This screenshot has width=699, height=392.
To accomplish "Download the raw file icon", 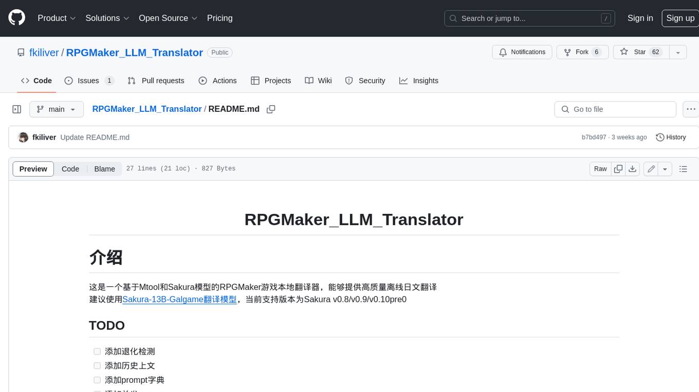I will [633, 169].
